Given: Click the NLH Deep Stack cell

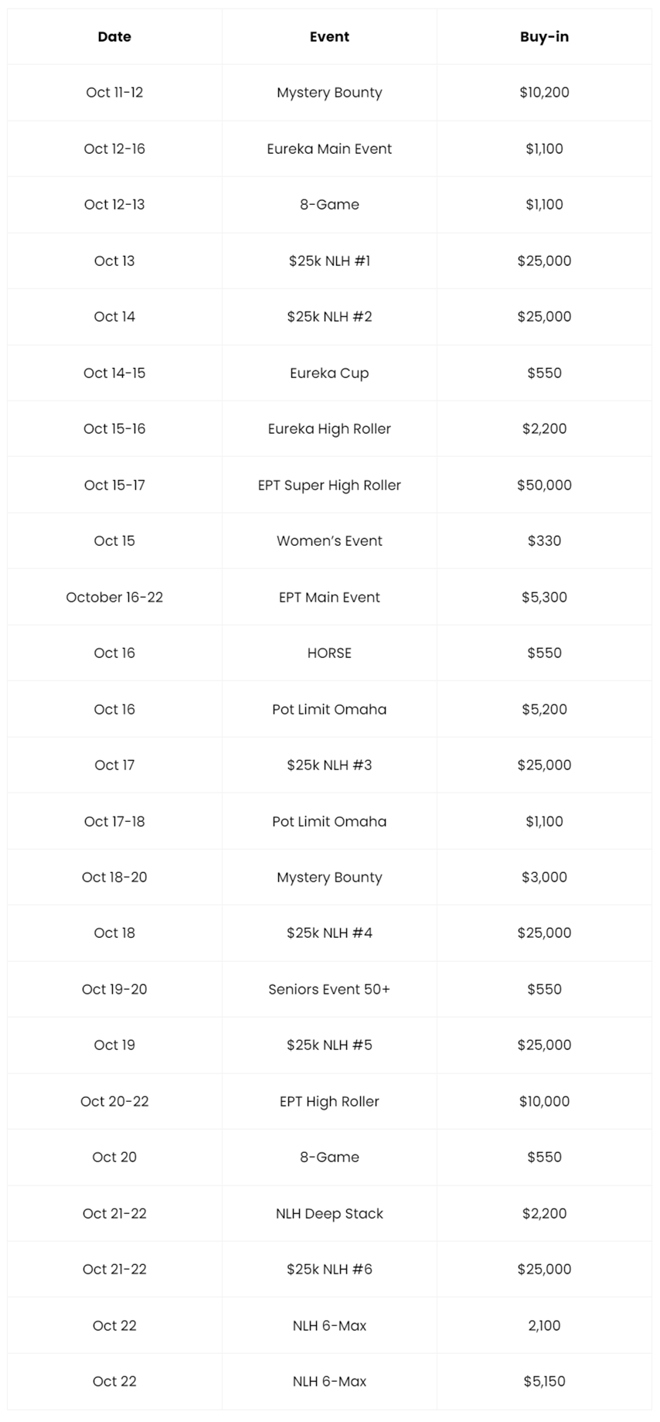Looking at the screenshot, I should click(x=329, y=1213).
